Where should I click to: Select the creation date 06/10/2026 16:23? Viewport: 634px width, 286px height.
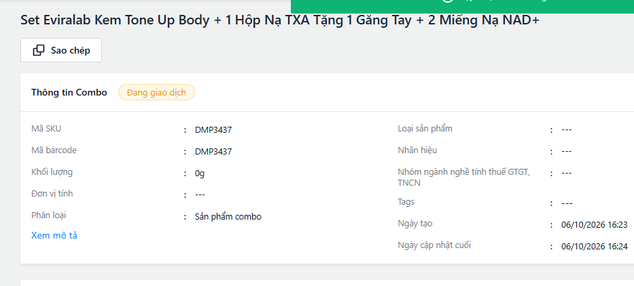(595, 225)
